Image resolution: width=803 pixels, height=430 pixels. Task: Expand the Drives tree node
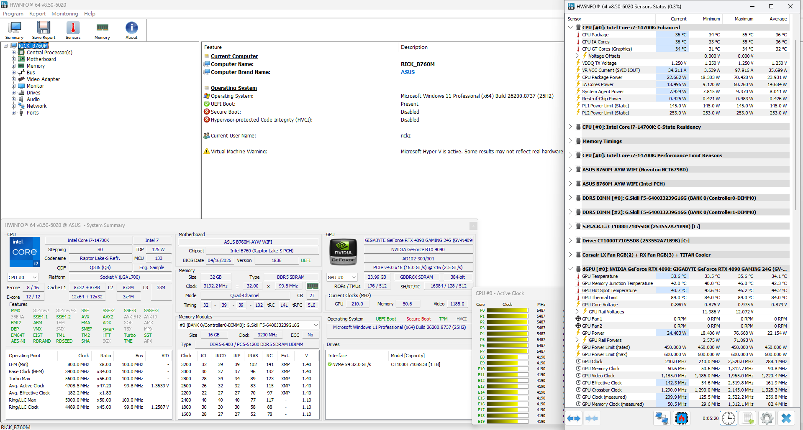tap(14, 93)
